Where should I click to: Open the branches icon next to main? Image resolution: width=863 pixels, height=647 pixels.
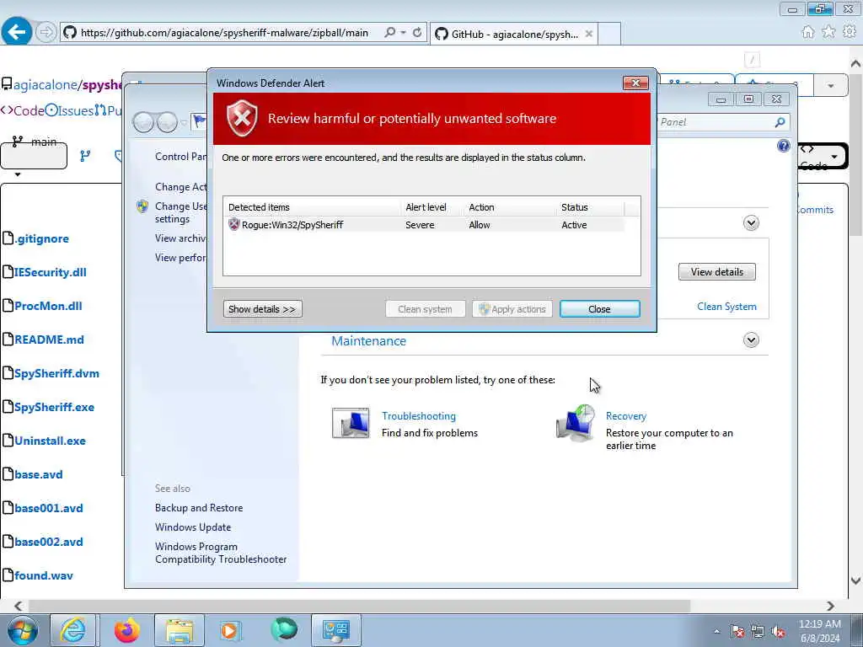(85, 156)
